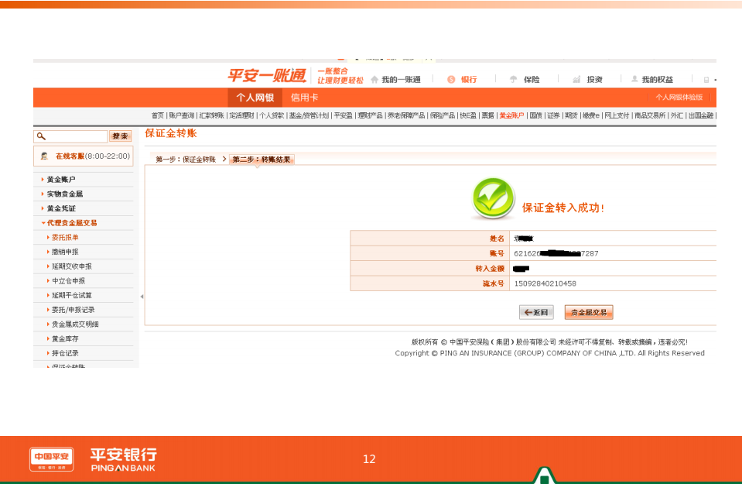
Task: Open 委托报单 in the sidebar
Action: [65, 238]
